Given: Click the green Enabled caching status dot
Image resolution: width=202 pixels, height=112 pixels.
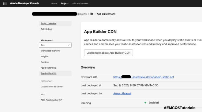Looking at the screenshot, I should tap(145, 103).
